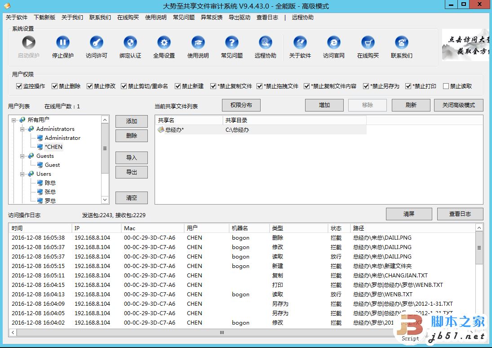Open 使用说明 graduation cap icon

[x=198, y=42]
